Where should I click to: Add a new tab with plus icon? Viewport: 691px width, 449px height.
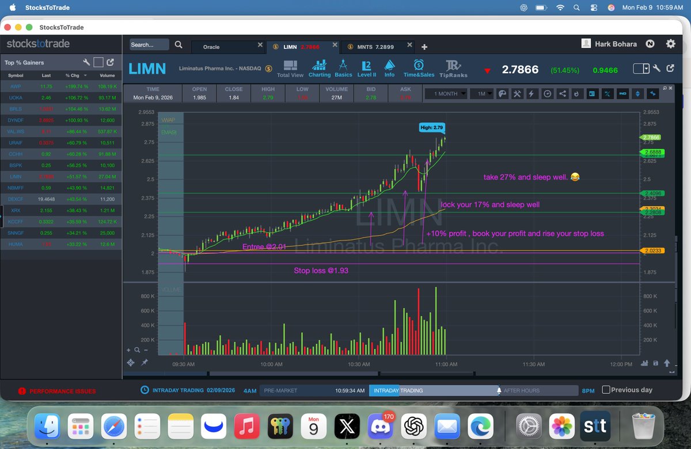click(424, 47)
